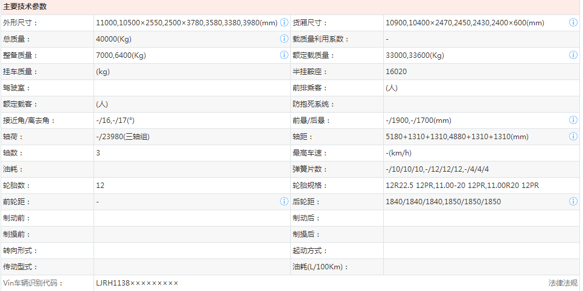The width and height of the screenshot is (583, 291).
Task: Show info for 前悬/后悬 value
Action: (x=573, y=120)
